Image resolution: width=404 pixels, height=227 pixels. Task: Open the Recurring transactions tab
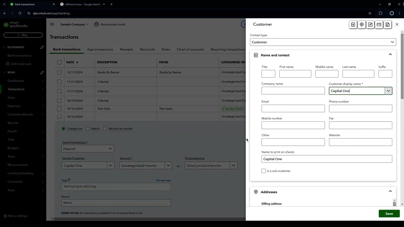pyautogui.click(x=228, y=49)
